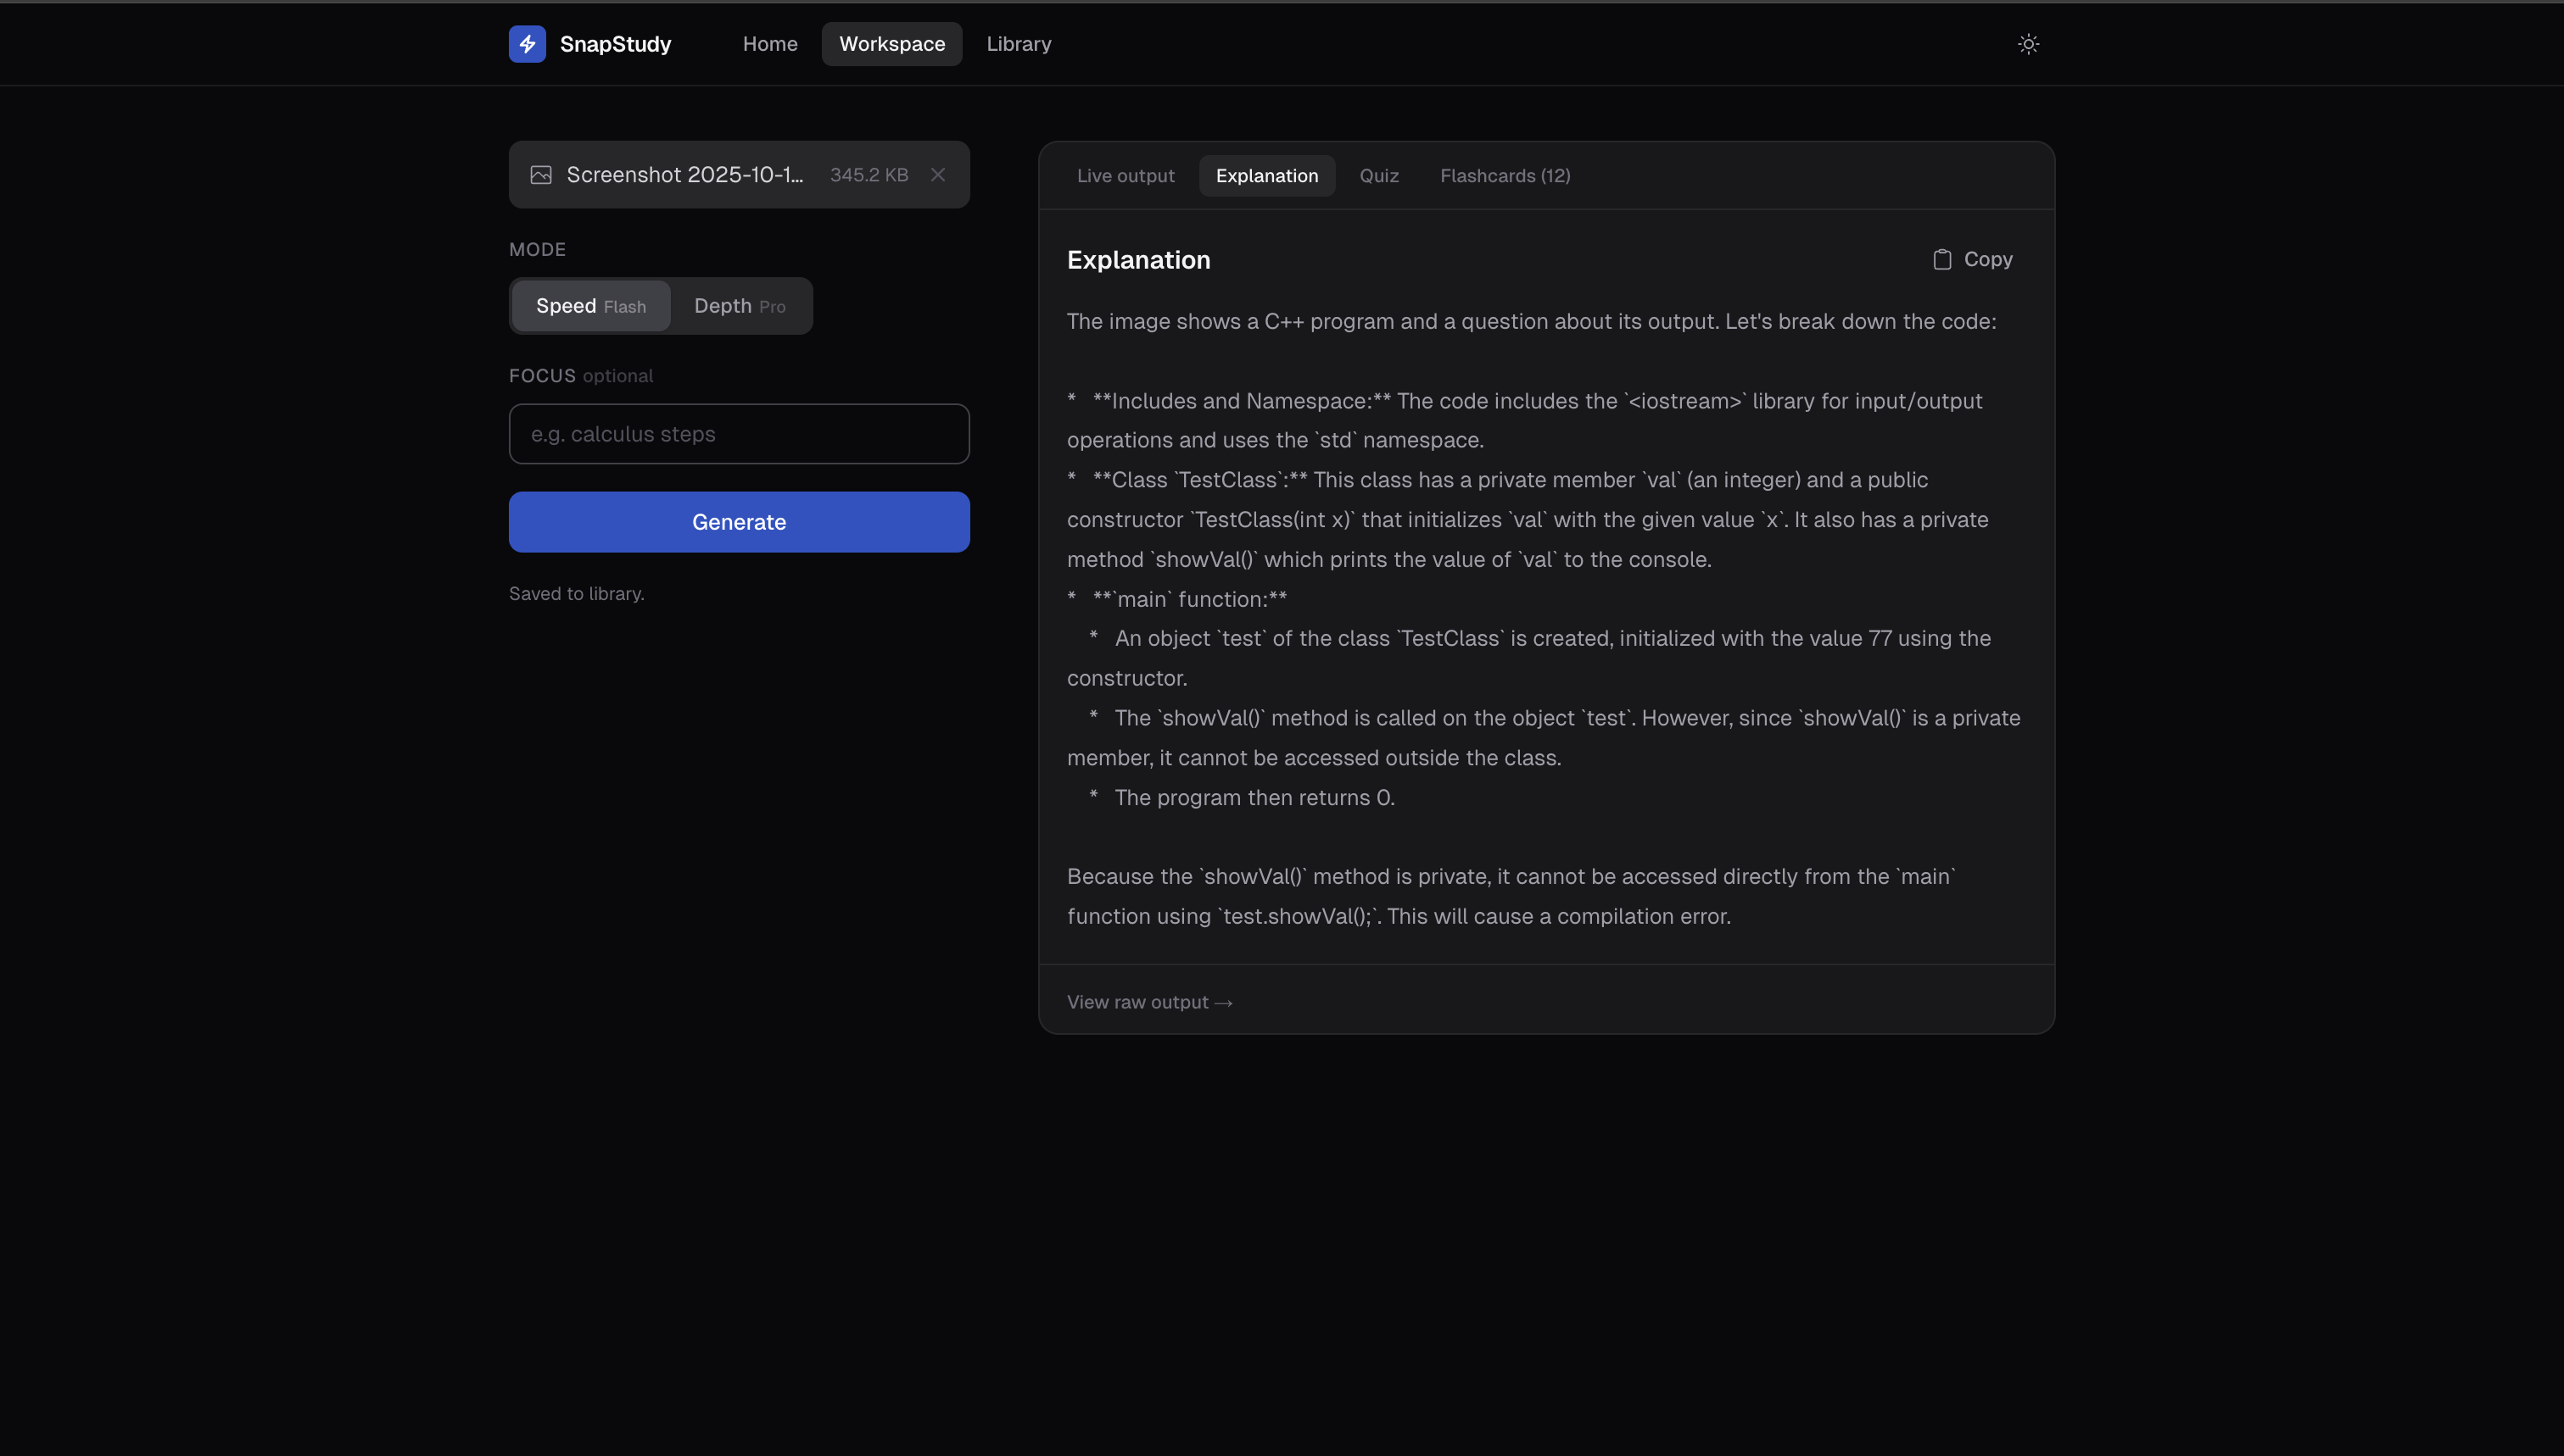Click the image file icon beside Screenshot name

[541, 175]
